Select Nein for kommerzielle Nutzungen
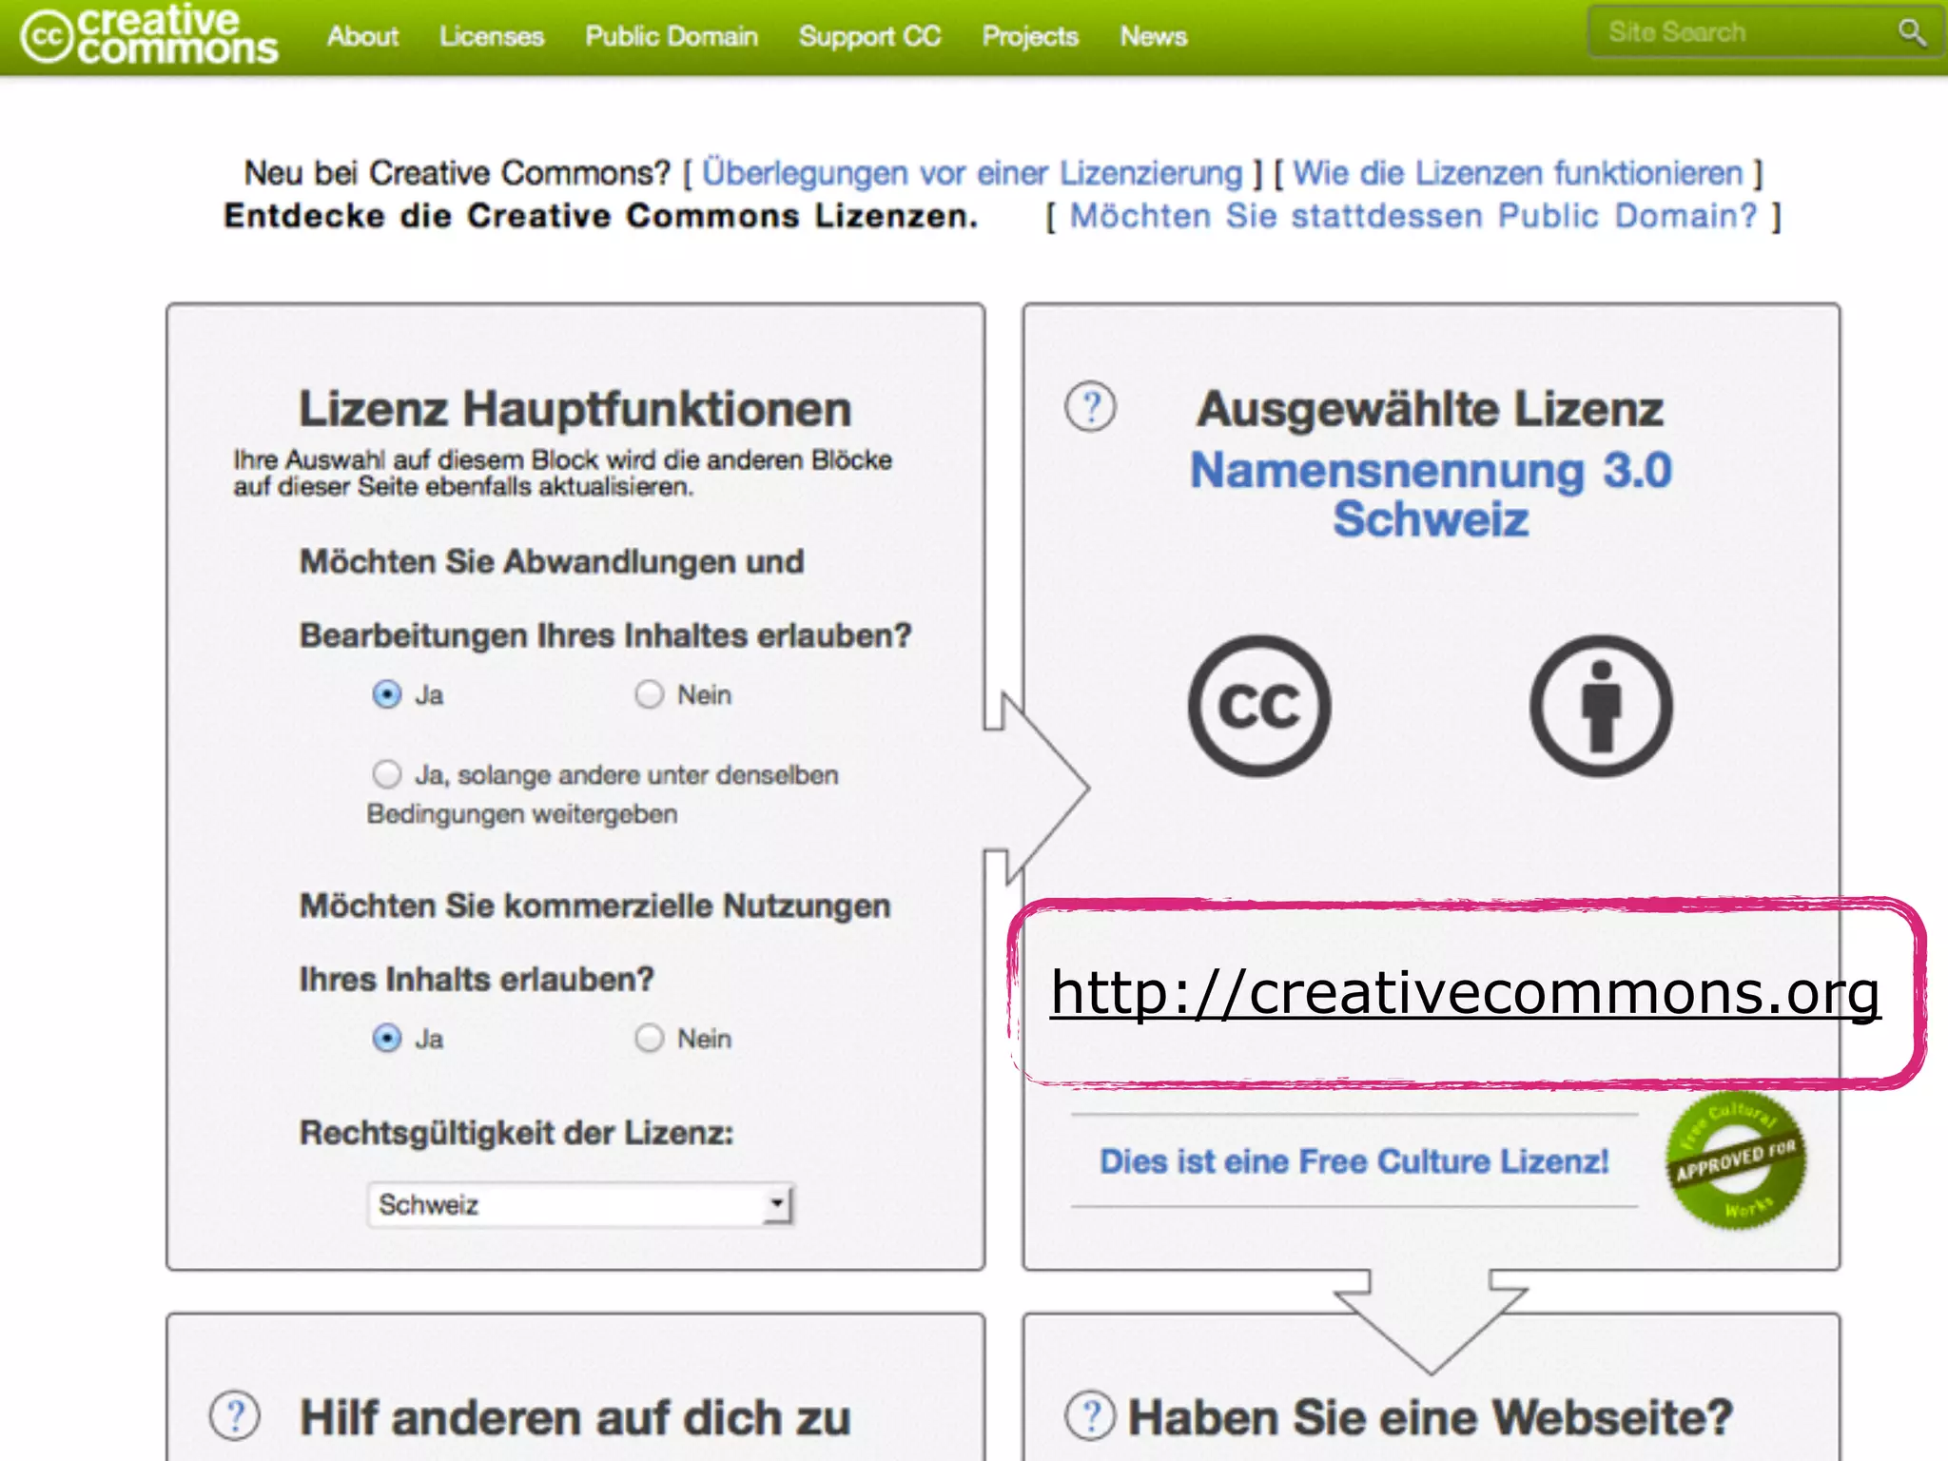 click(649, 1038)
